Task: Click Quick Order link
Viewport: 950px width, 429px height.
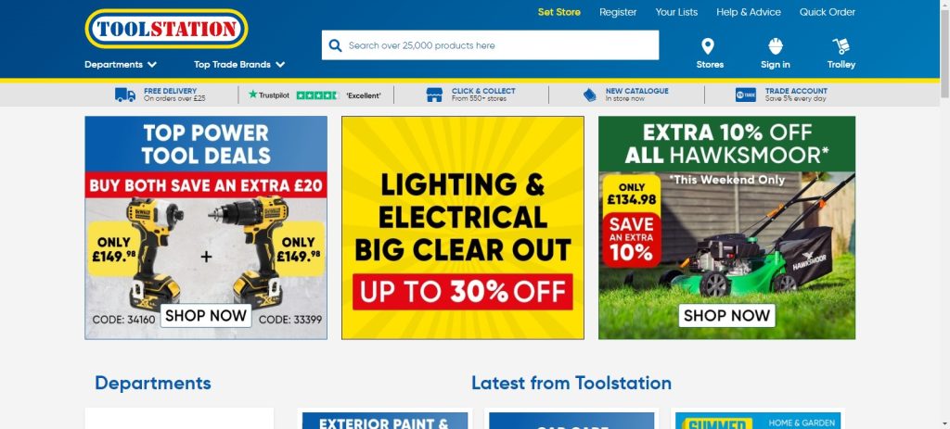Action: click(x=827, y=12)
